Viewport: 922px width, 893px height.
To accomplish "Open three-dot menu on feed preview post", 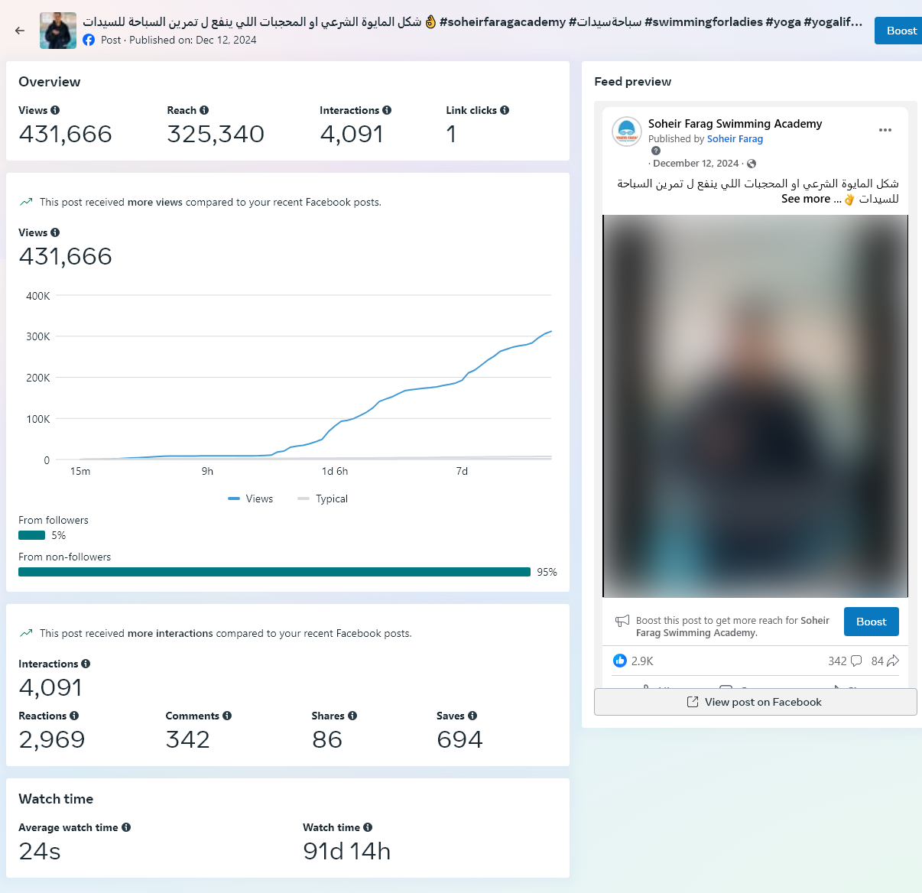I will point(885,130).
